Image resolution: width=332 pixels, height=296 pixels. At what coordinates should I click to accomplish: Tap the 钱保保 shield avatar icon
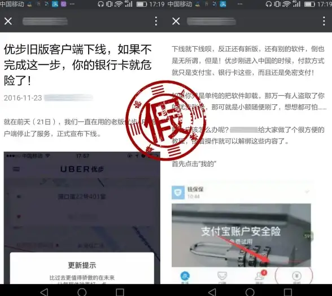point(178,192)
